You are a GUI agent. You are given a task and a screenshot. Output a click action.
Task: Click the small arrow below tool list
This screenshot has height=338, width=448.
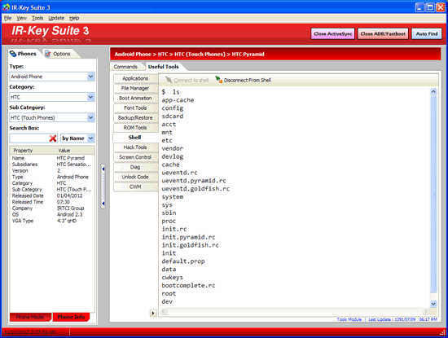153,313
